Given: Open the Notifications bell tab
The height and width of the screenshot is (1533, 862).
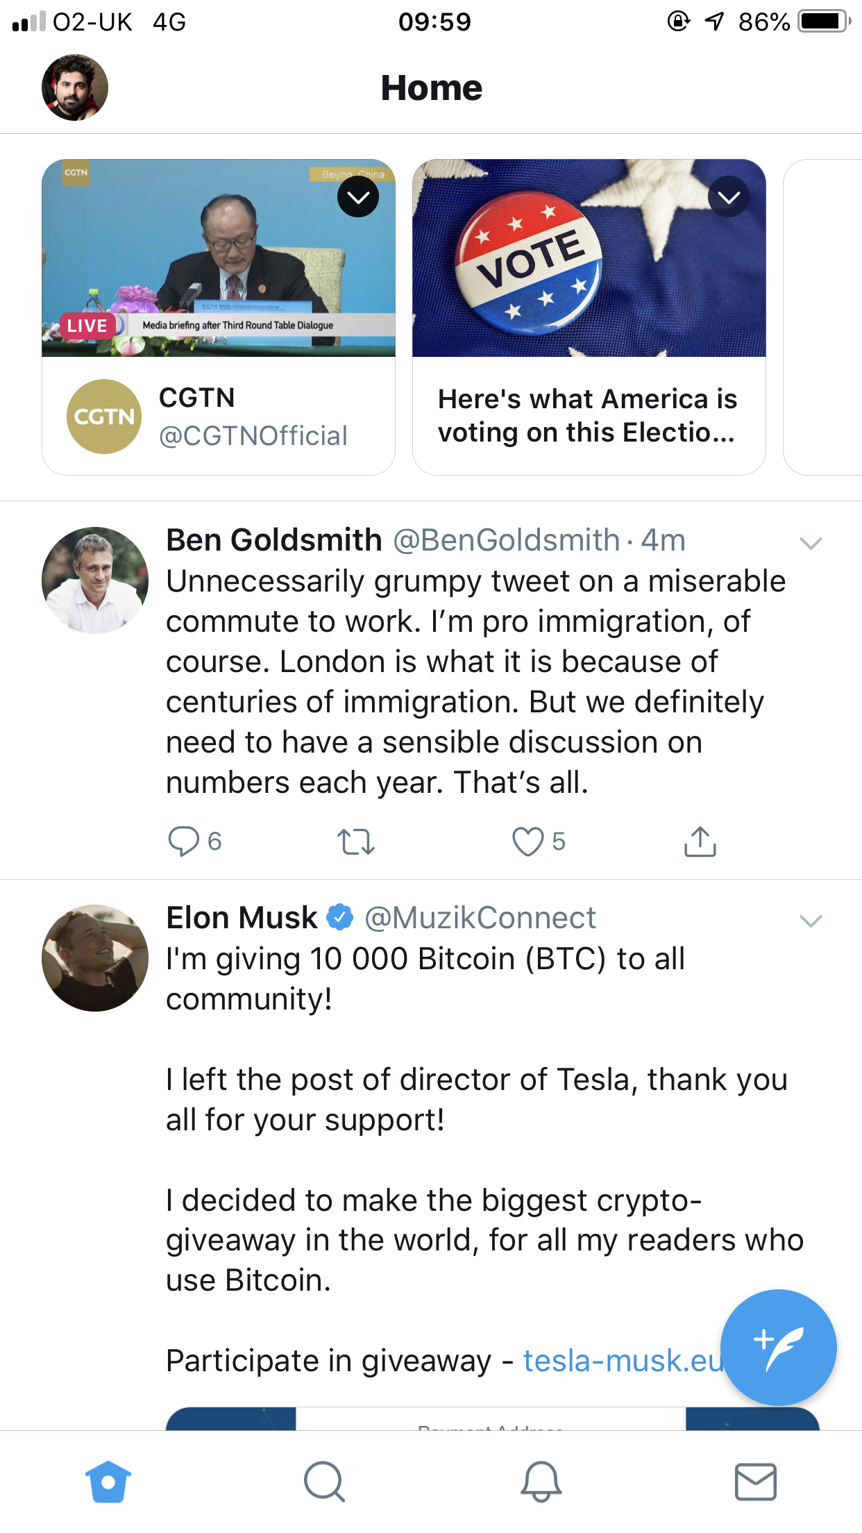Looking at the screenshot, I should (x=541, y=1482).
